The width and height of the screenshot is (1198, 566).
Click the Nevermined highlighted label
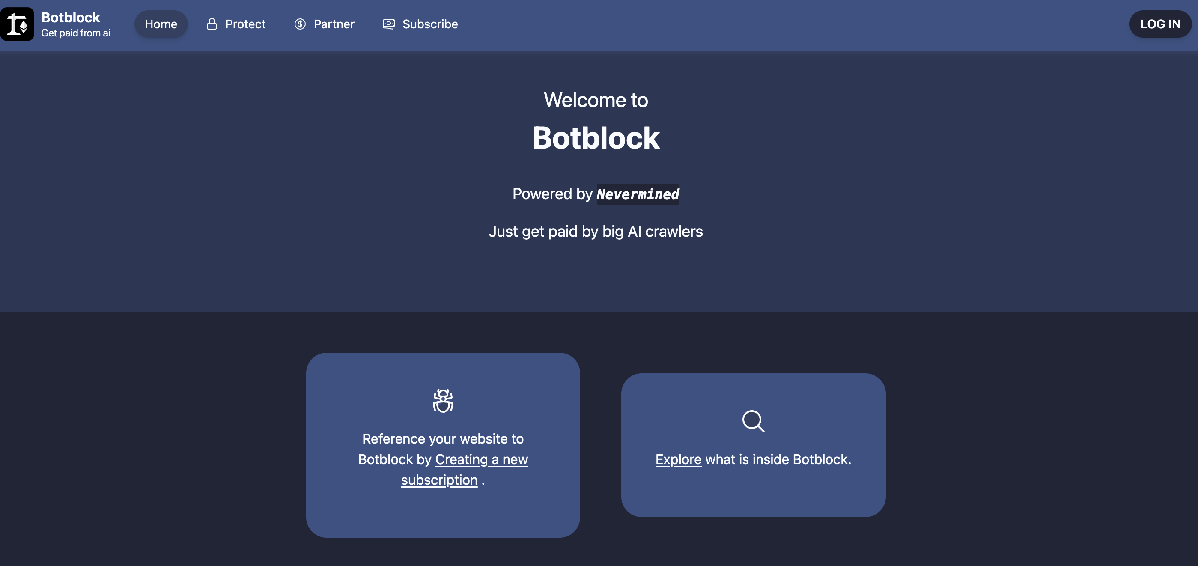click(x=638, y=194)
